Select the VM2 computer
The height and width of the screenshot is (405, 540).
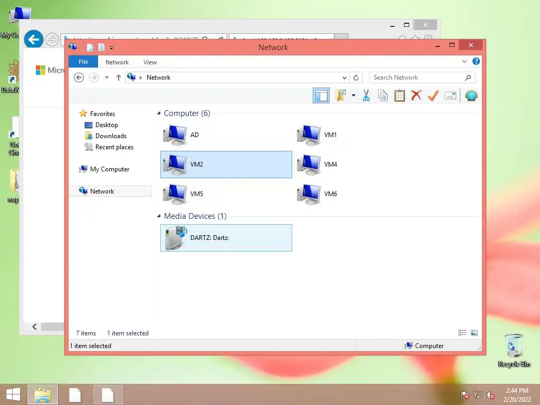226,165
